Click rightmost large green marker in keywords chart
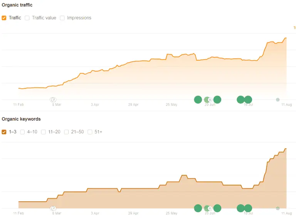The image size is (296, 219). click(x=248, y=208)
